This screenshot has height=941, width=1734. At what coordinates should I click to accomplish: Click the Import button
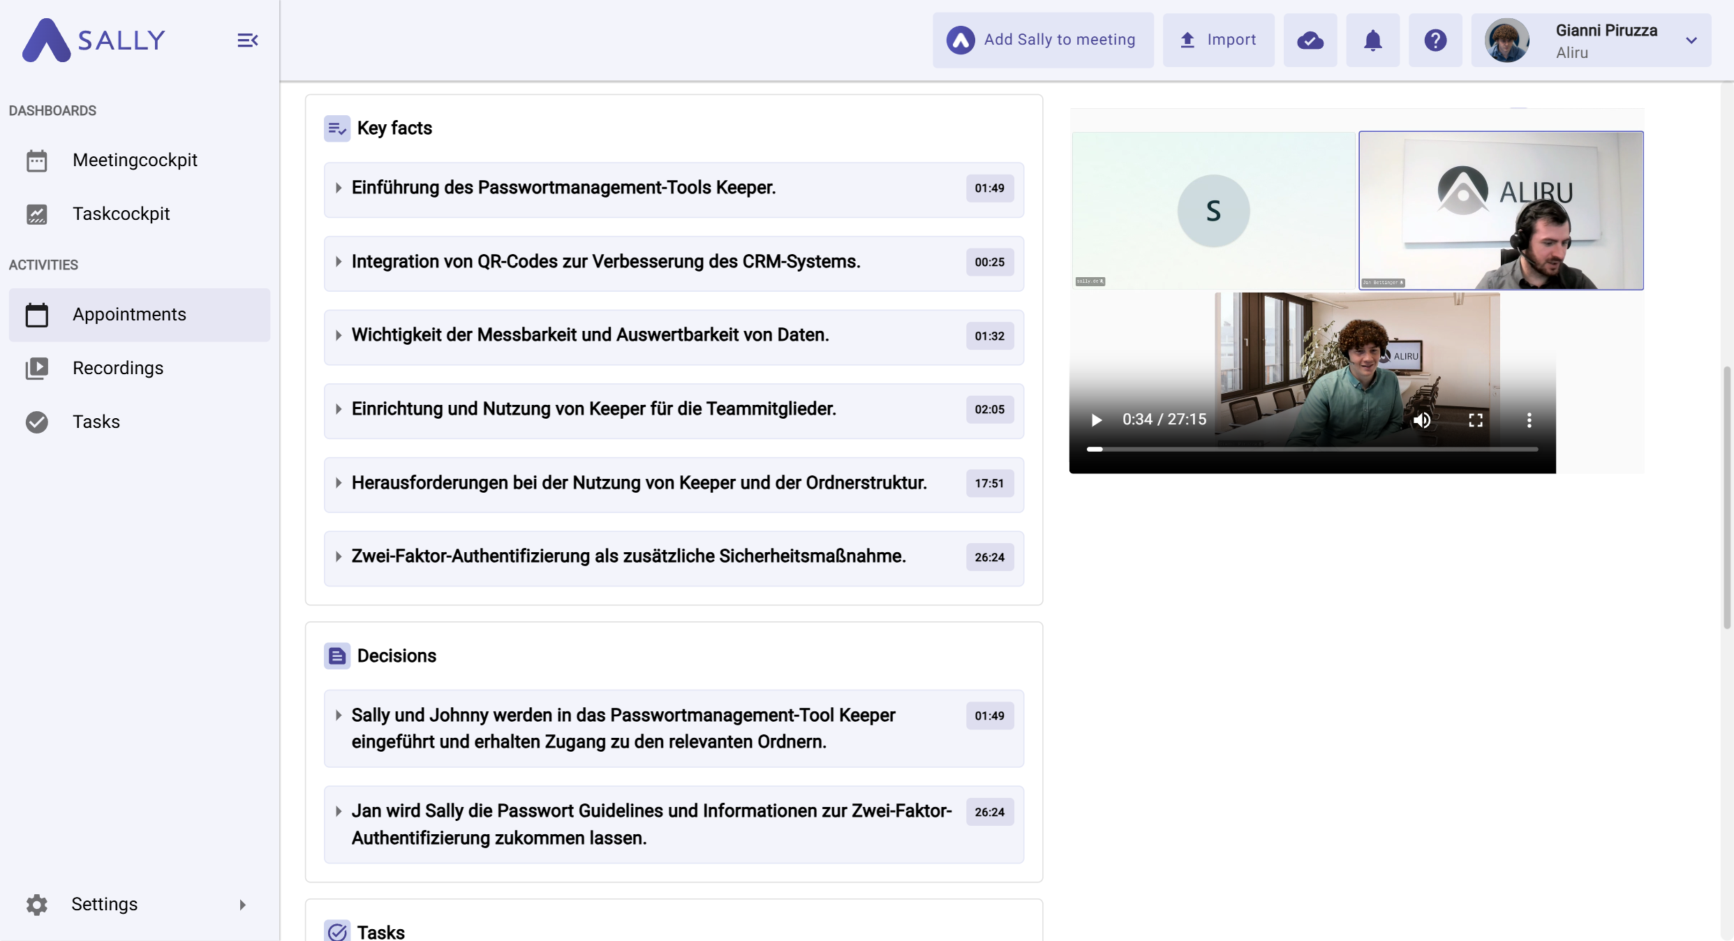[x=1218, y=40]
